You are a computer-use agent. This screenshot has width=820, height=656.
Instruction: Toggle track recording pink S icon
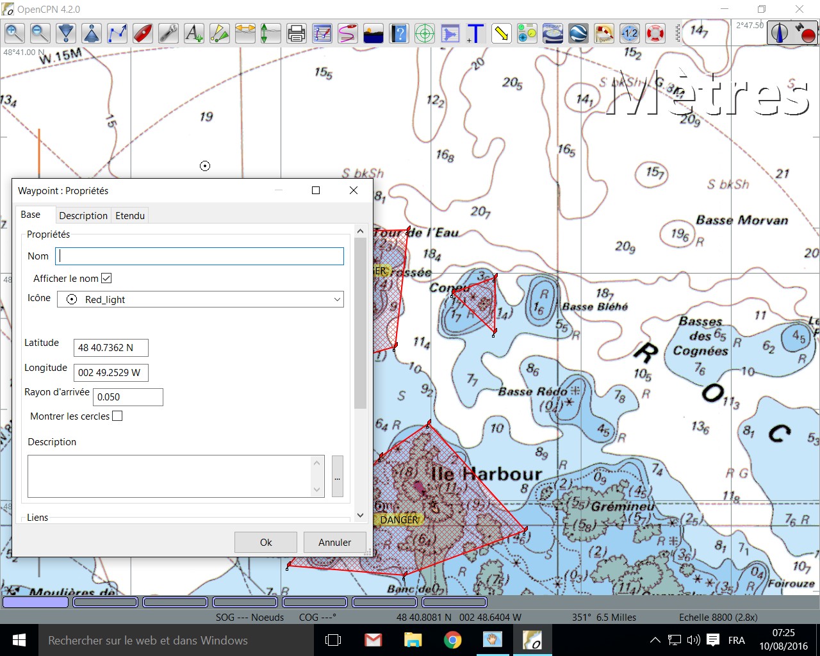pyautogui.click(x=347, y=33)
